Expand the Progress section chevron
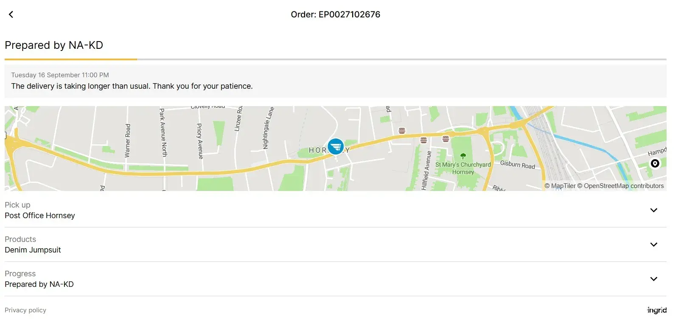 [x=654, y=279]
